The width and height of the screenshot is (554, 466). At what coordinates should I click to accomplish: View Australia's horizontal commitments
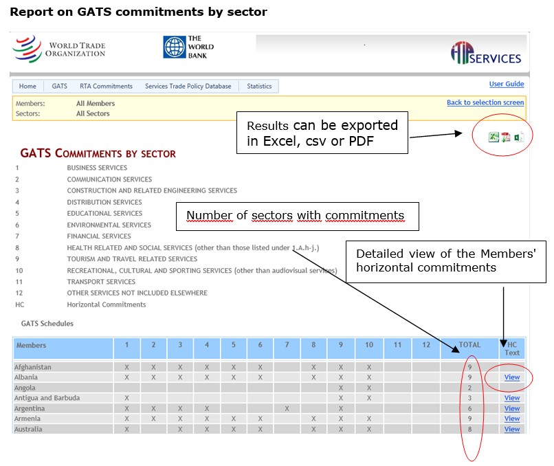tap(512, 430)
